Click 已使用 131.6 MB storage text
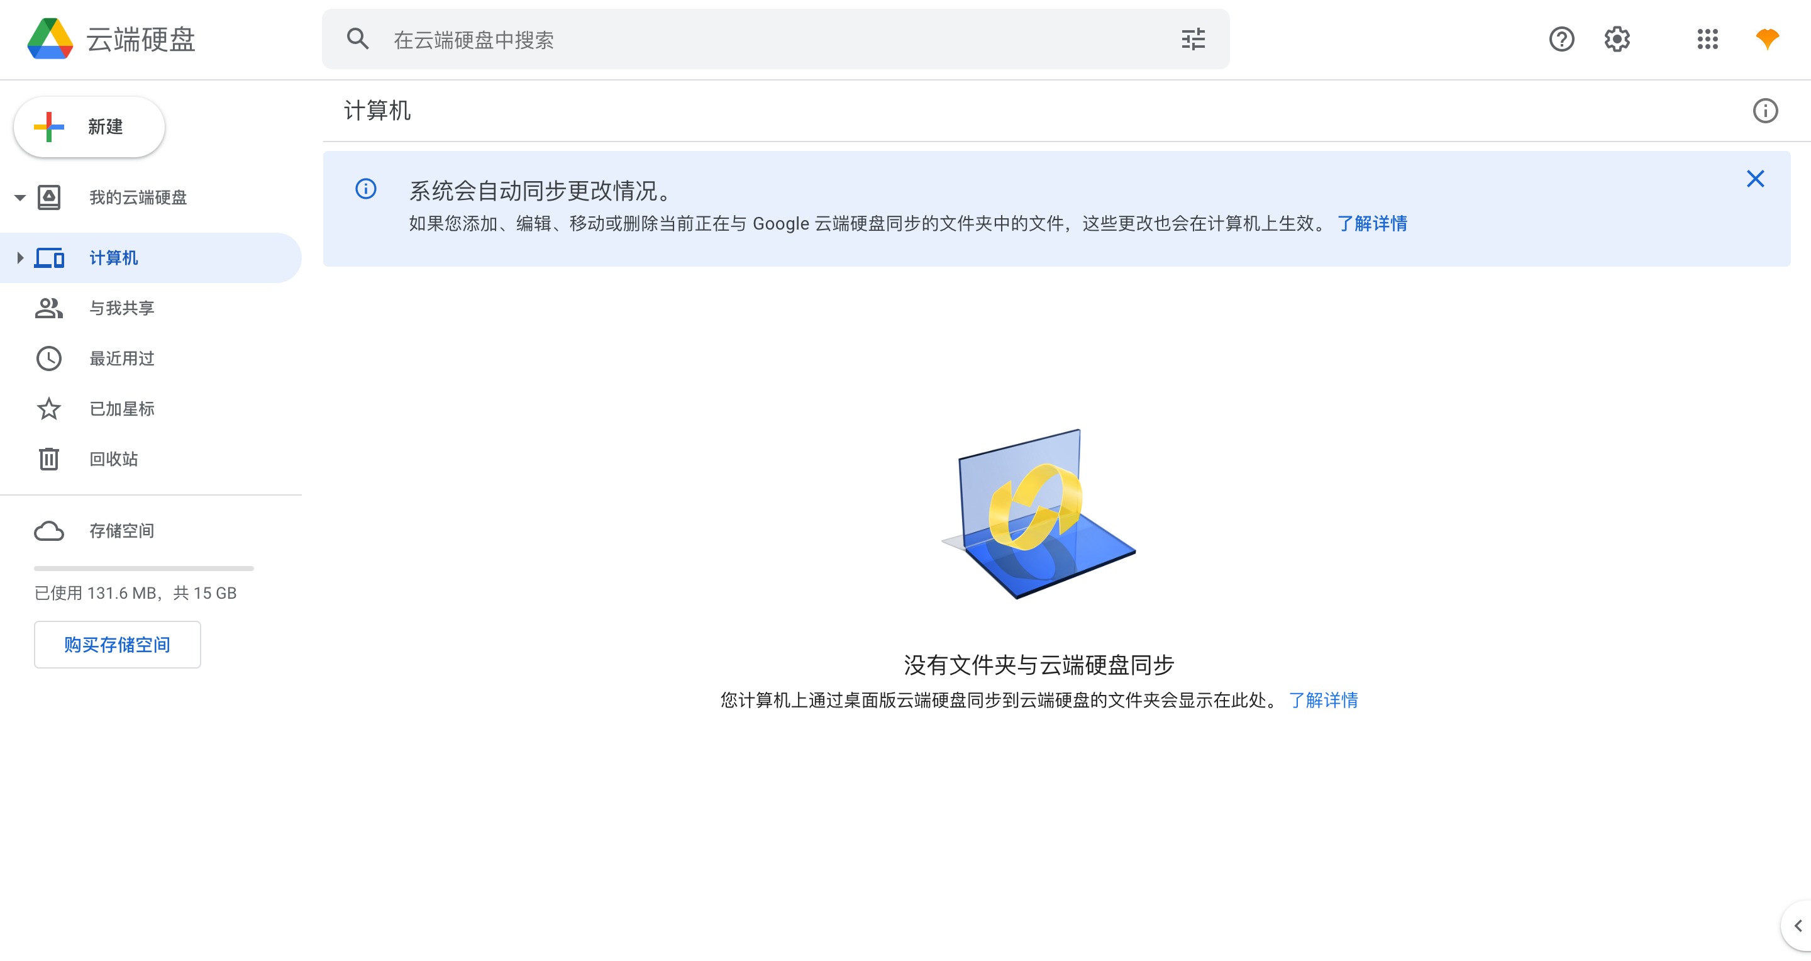 tap(136, 593)
